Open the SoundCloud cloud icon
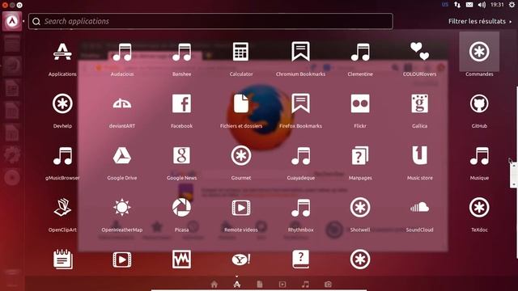The image size is (518, 291). [x=419, y=207]
